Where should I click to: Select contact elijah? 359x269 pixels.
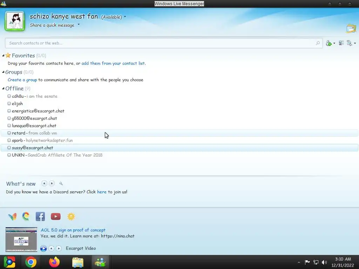[179, 104]
